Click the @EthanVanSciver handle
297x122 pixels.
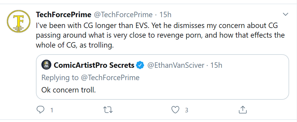(x=176, y=65)
